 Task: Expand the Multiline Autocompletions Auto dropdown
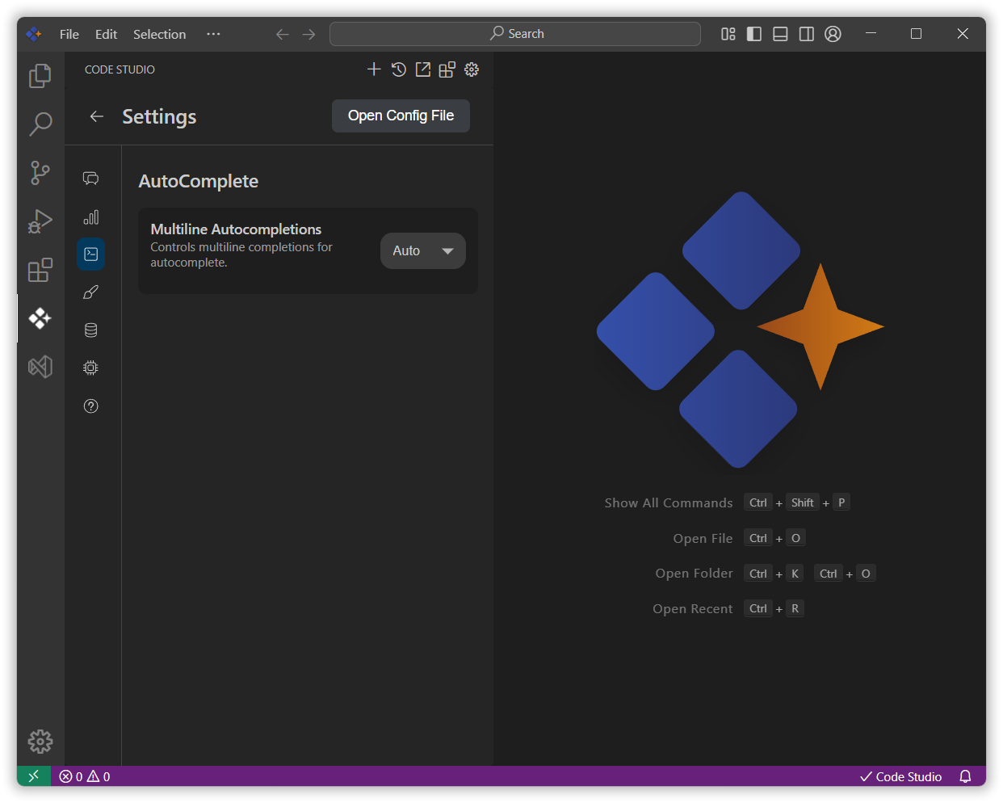(x=422, y=251)
